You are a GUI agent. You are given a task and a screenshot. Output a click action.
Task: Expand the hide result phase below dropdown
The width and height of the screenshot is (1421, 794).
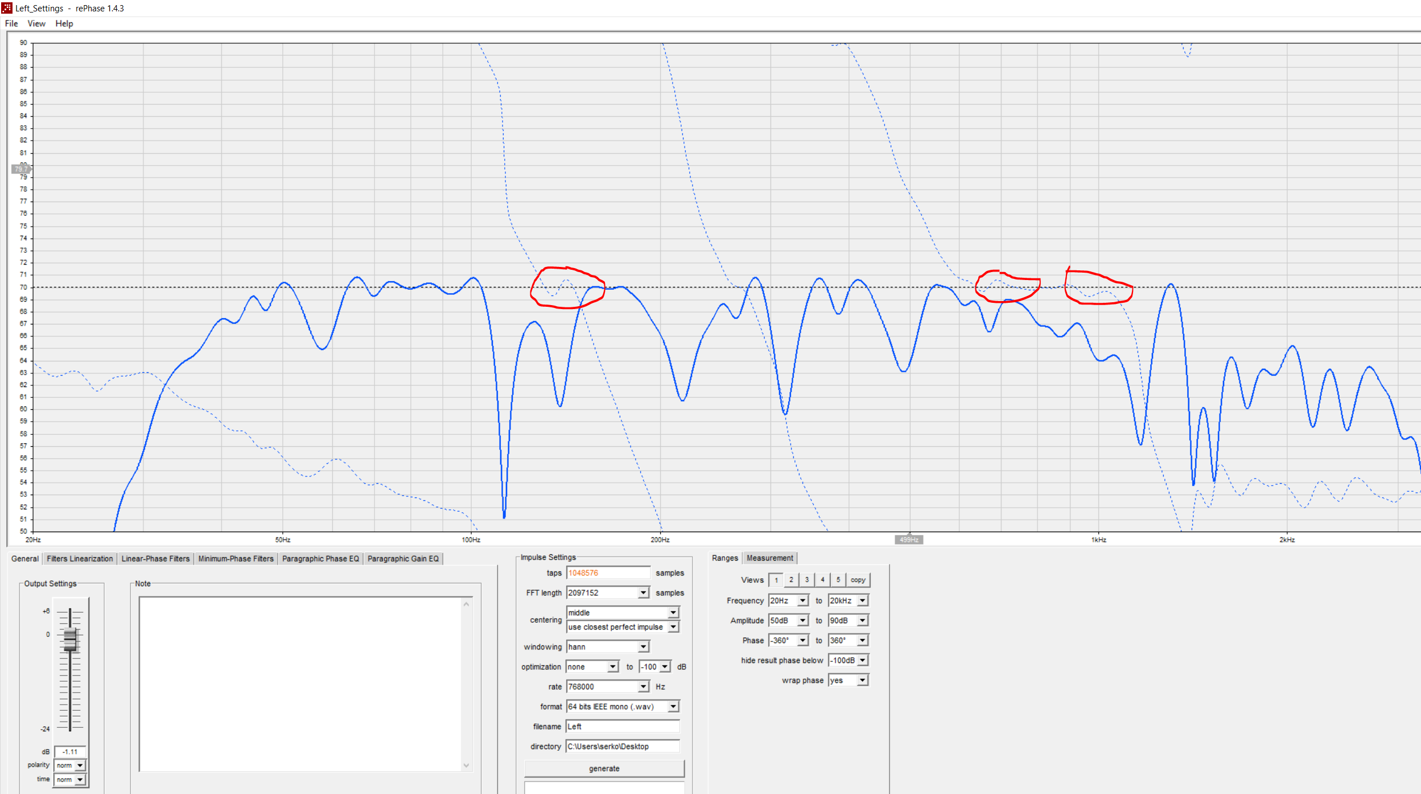(863, 660)
